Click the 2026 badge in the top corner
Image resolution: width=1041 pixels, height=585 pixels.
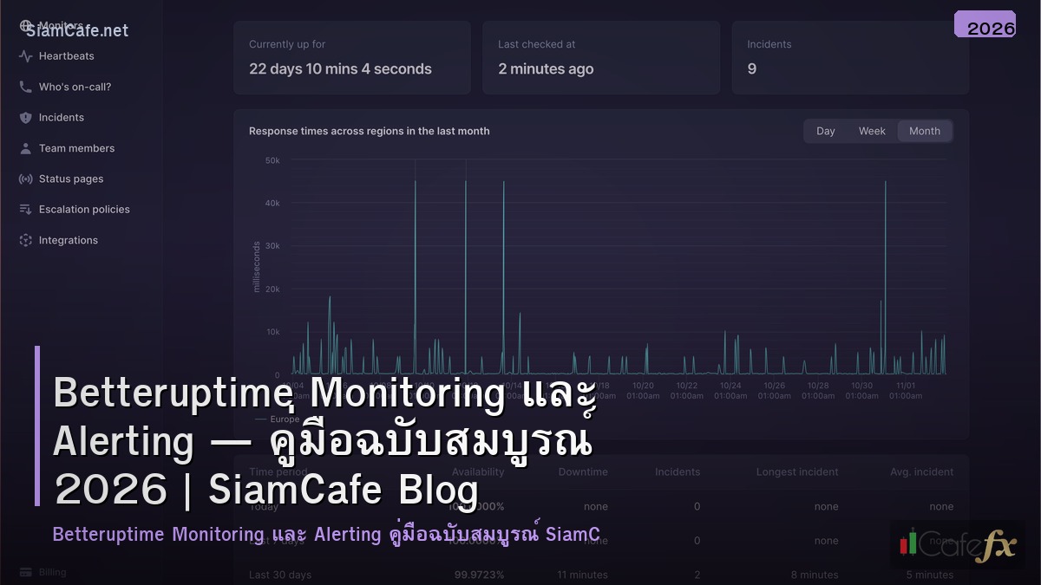pos(985,26)
